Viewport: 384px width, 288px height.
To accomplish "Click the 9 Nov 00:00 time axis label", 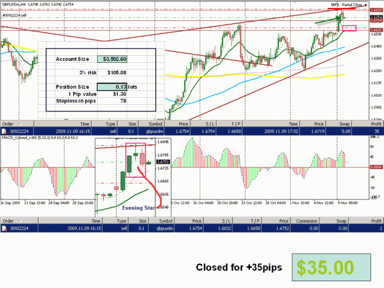I will (x=348, y=203).
